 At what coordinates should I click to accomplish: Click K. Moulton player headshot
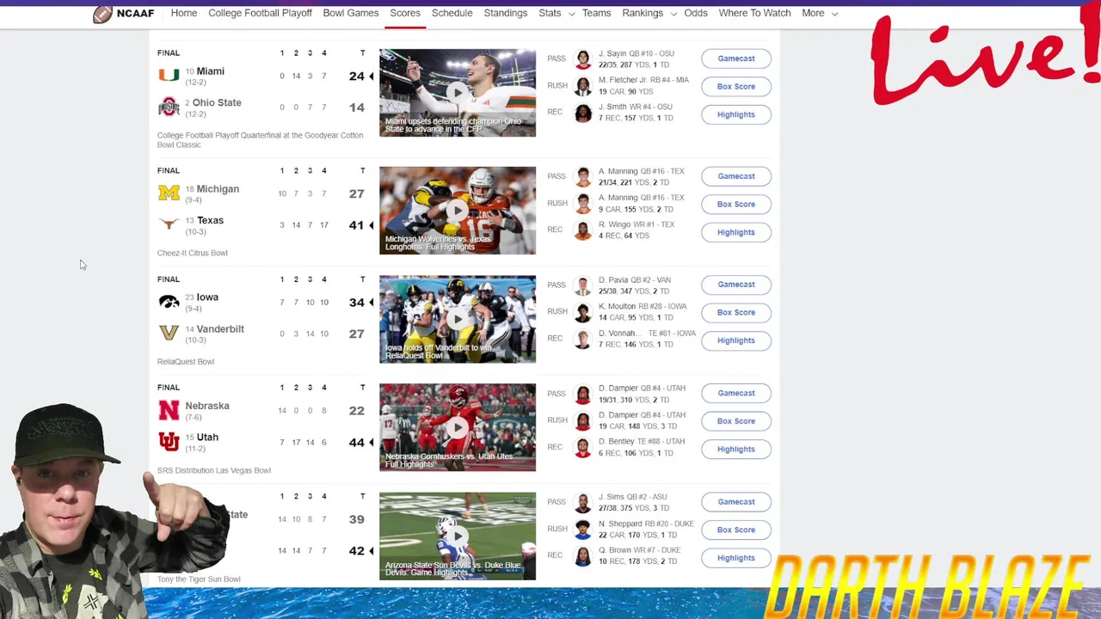click(x=583, y=312)
